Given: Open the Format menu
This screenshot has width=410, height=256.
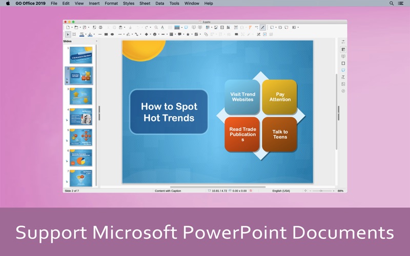Looking at the screenshot, I should click(111, 4).
